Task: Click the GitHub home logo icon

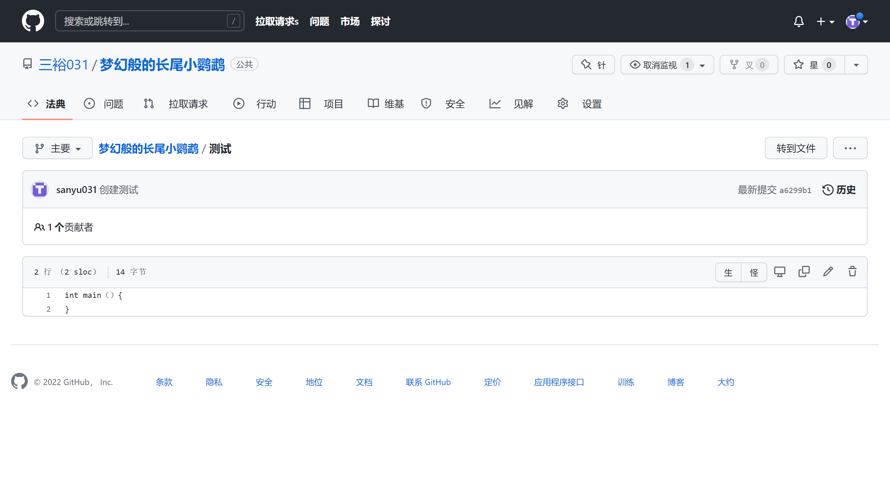Action: point(33,22)
